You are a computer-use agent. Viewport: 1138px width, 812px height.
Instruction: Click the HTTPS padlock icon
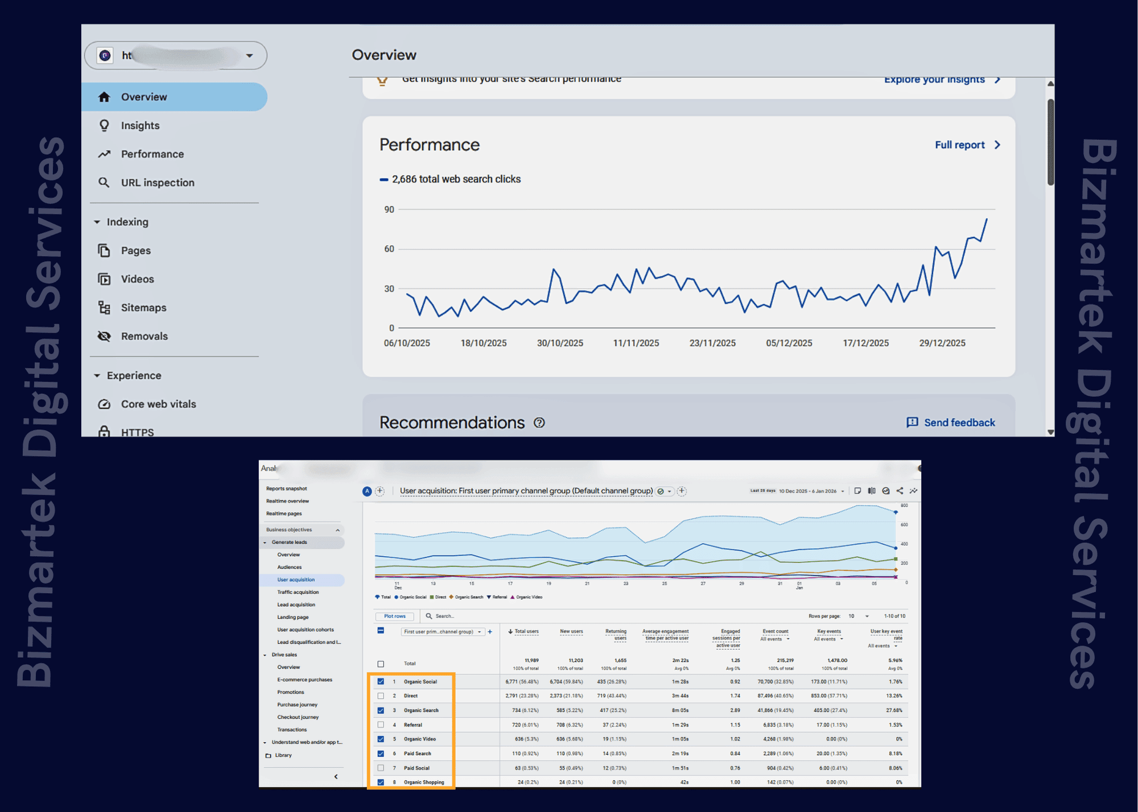pyautogui.click(x=104, y=432)
